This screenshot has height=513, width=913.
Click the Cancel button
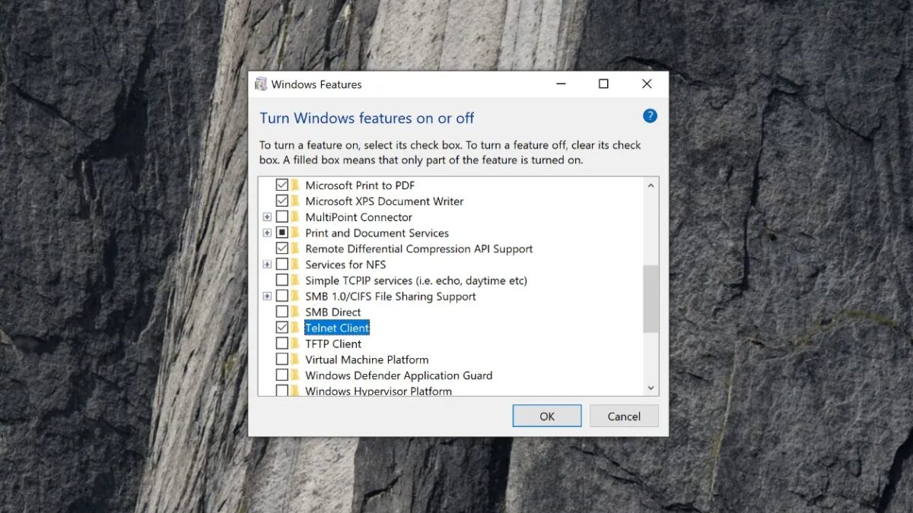click(624, 416)
